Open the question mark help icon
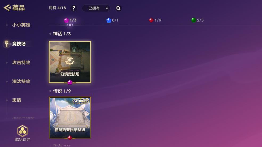This screenshot has height=147, width=262. pos(74,8)
